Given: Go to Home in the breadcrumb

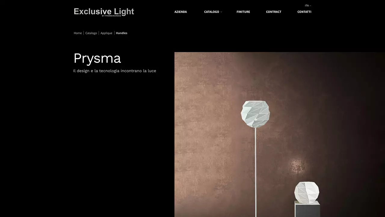Looking at the screenshot, I should (78, 33).
